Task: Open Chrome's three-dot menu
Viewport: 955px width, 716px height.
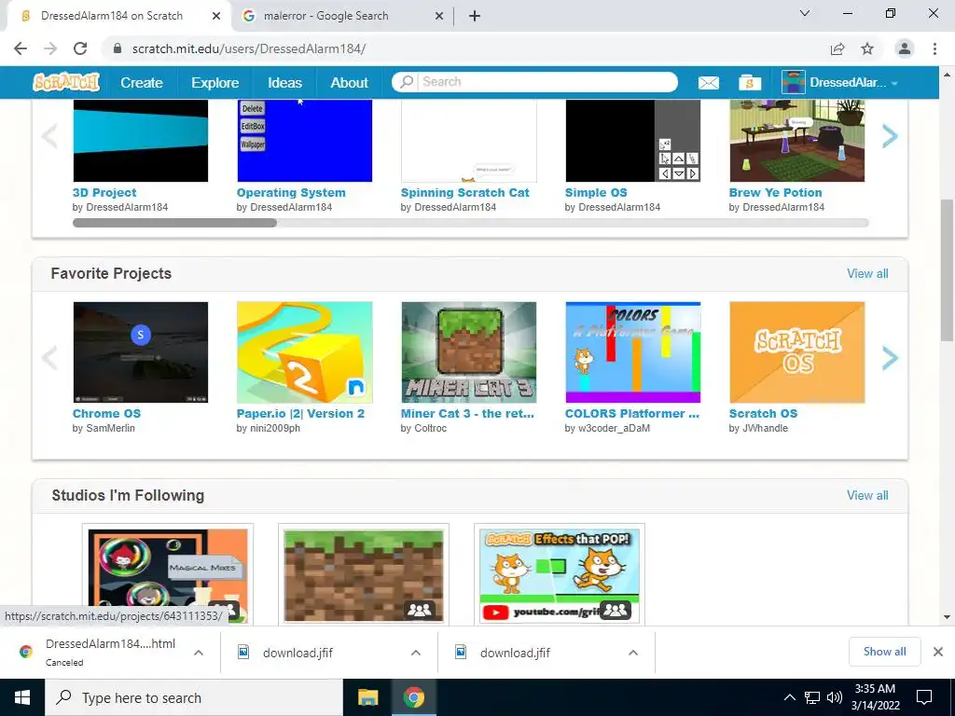Action: pyautogui.click(x=934, y=48)
